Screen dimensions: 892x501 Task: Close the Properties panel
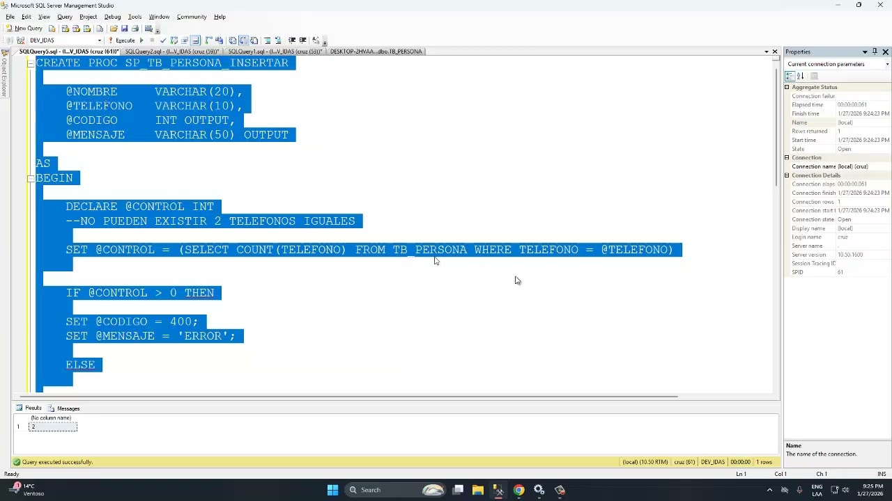tap(886, 52)
